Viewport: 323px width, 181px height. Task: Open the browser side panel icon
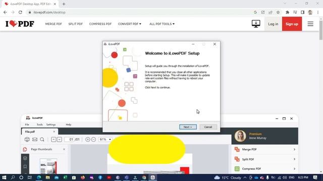(x=303, y=12)
